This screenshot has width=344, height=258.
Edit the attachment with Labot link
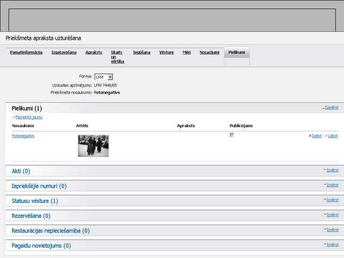click(x=332, y=136)
